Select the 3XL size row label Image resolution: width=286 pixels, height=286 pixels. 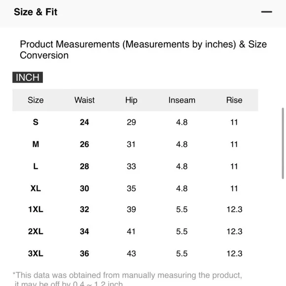click(36, 253)
